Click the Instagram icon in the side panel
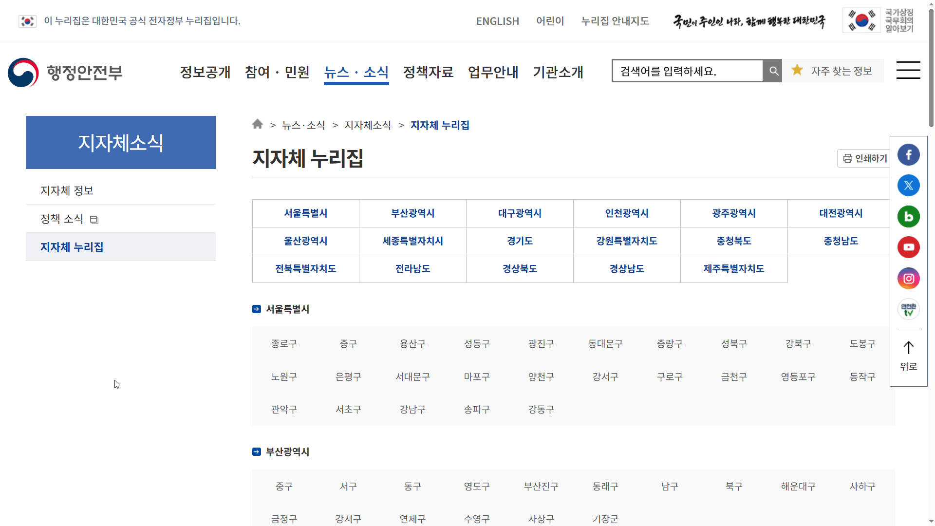Viewport: 935px width, 526px height. click(x=908, y=278)
